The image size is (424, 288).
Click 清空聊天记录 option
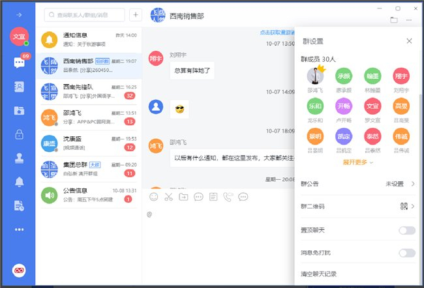coord(318,274)
